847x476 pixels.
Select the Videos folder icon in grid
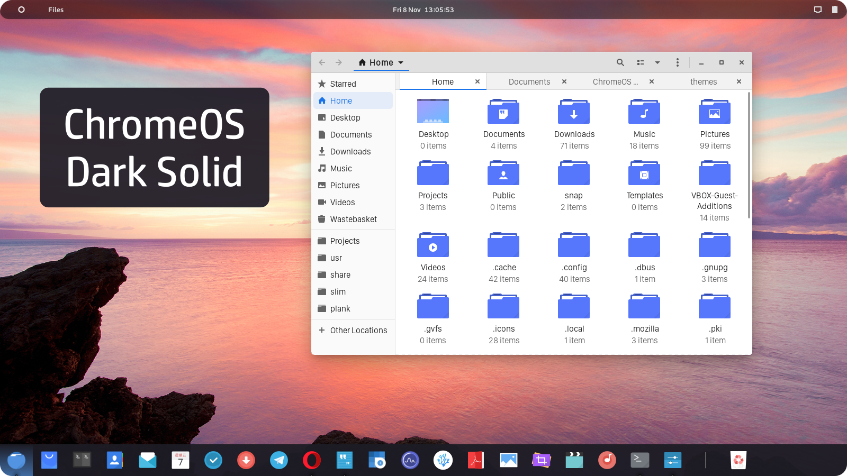tap(433, 245)
